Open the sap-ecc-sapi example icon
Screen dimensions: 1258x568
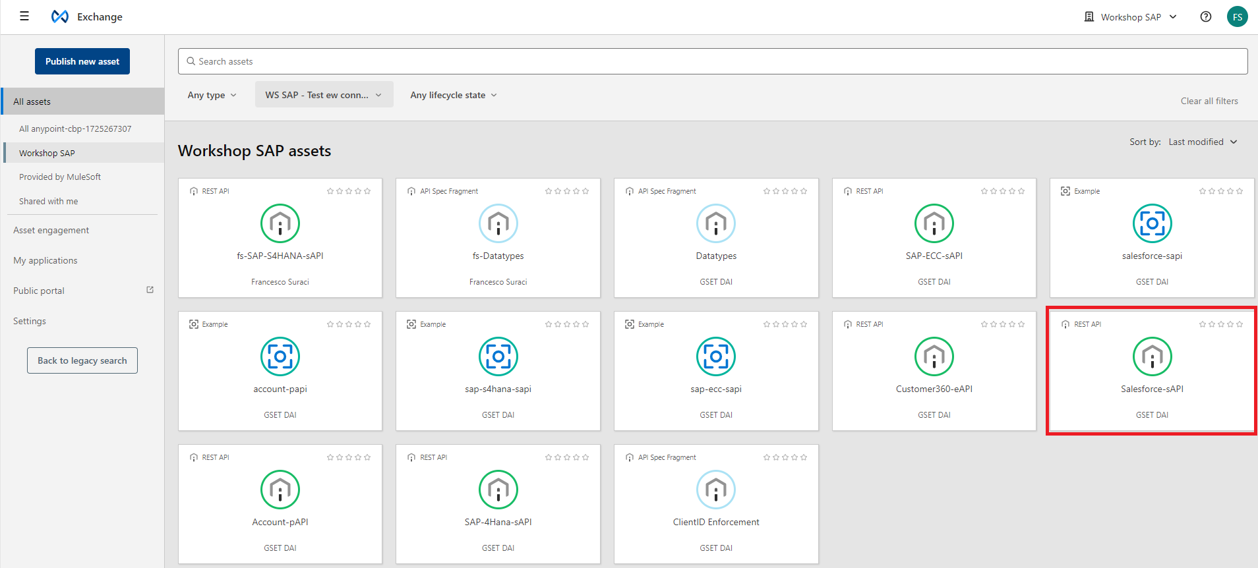716,356
